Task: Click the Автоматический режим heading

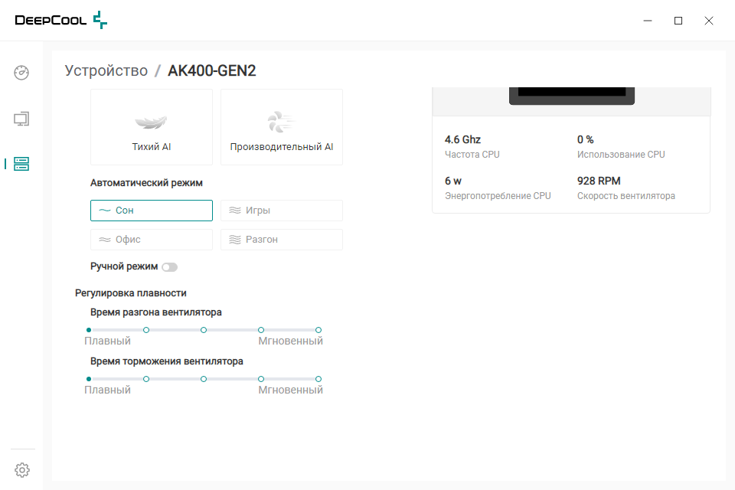Action: 146,183
